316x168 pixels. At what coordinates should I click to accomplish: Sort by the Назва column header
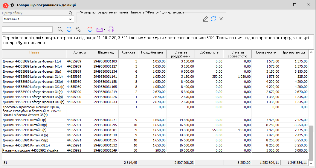(34, 53)
